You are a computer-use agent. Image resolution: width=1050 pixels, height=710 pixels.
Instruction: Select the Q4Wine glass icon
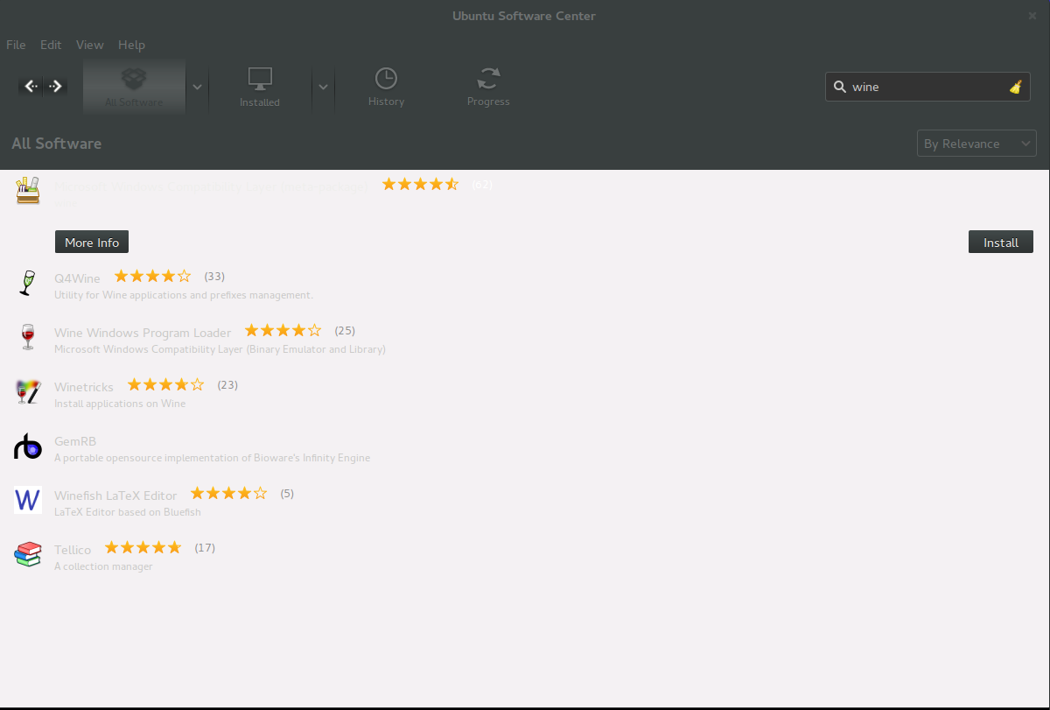click(x=28, y=283)
